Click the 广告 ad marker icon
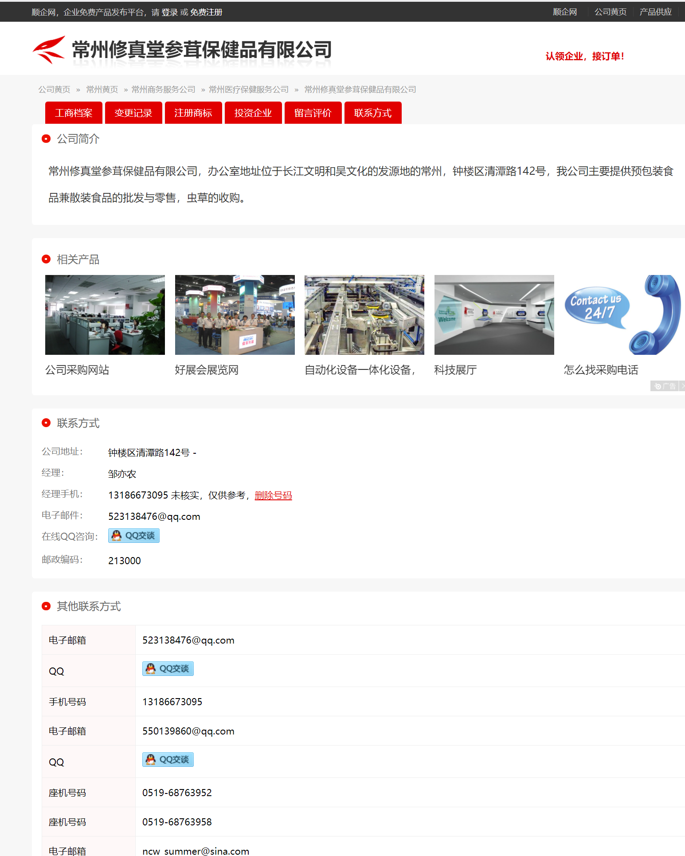 665,386
